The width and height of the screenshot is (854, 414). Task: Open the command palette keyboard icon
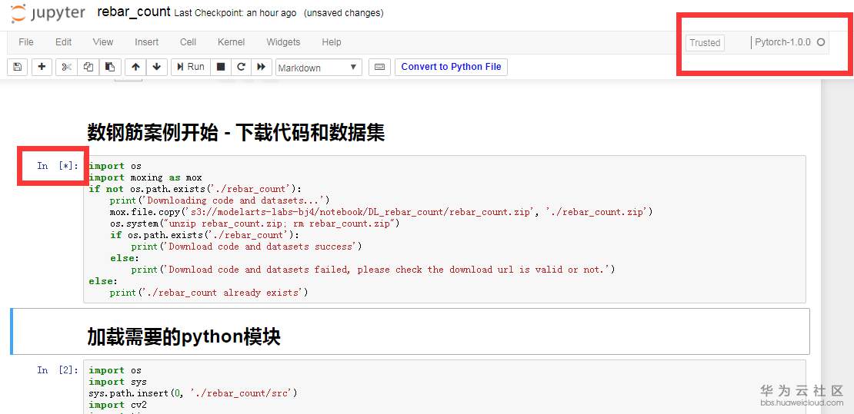[379, 67]
